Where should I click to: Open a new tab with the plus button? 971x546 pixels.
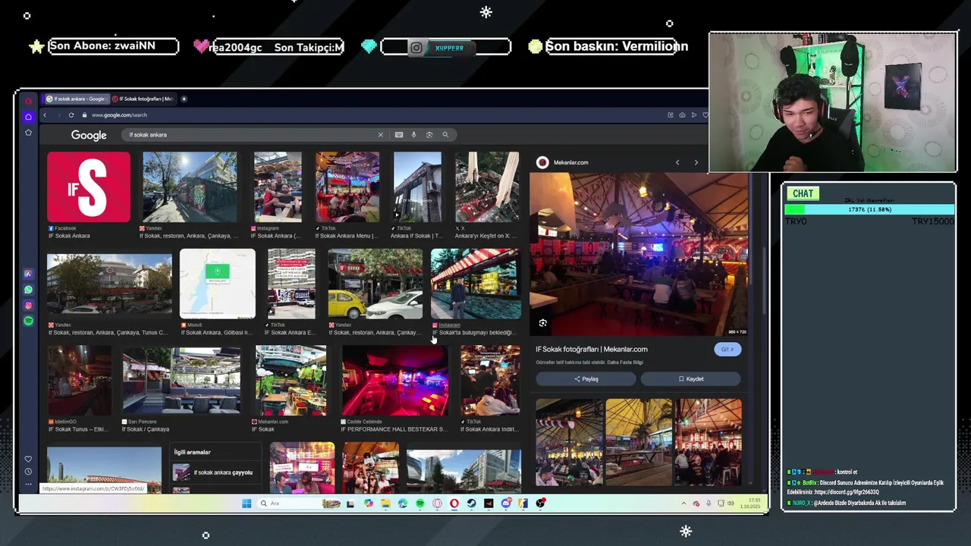tap(184, 99)
